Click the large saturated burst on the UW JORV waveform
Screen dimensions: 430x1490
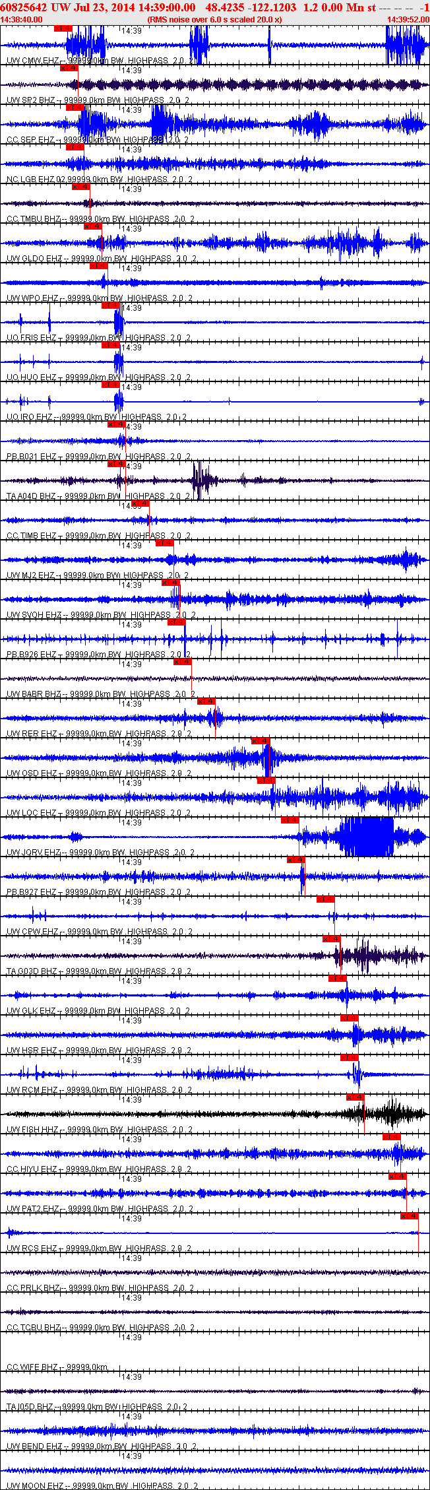pos(366,837)
